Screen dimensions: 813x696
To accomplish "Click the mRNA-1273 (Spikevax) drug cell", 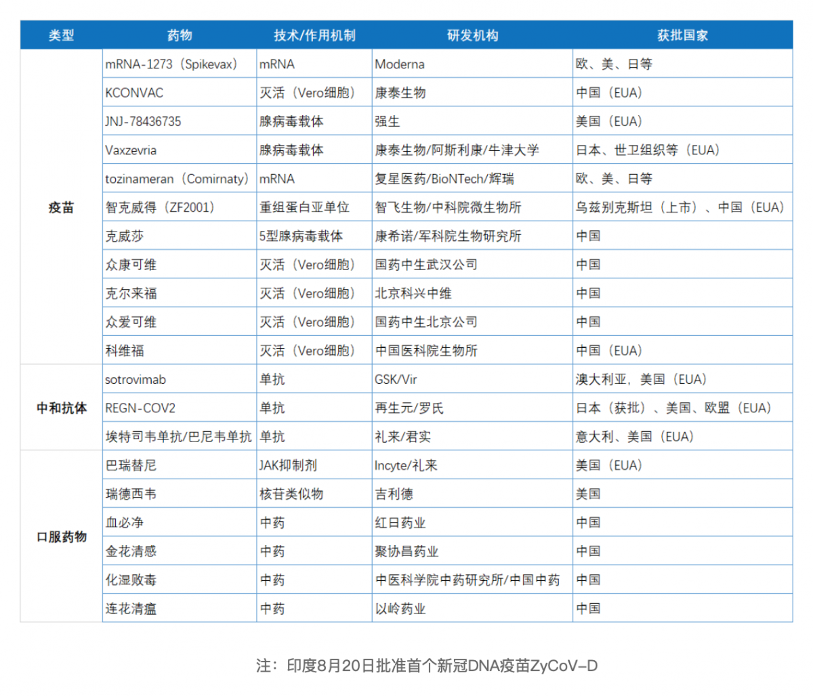I will pos(180,64).
